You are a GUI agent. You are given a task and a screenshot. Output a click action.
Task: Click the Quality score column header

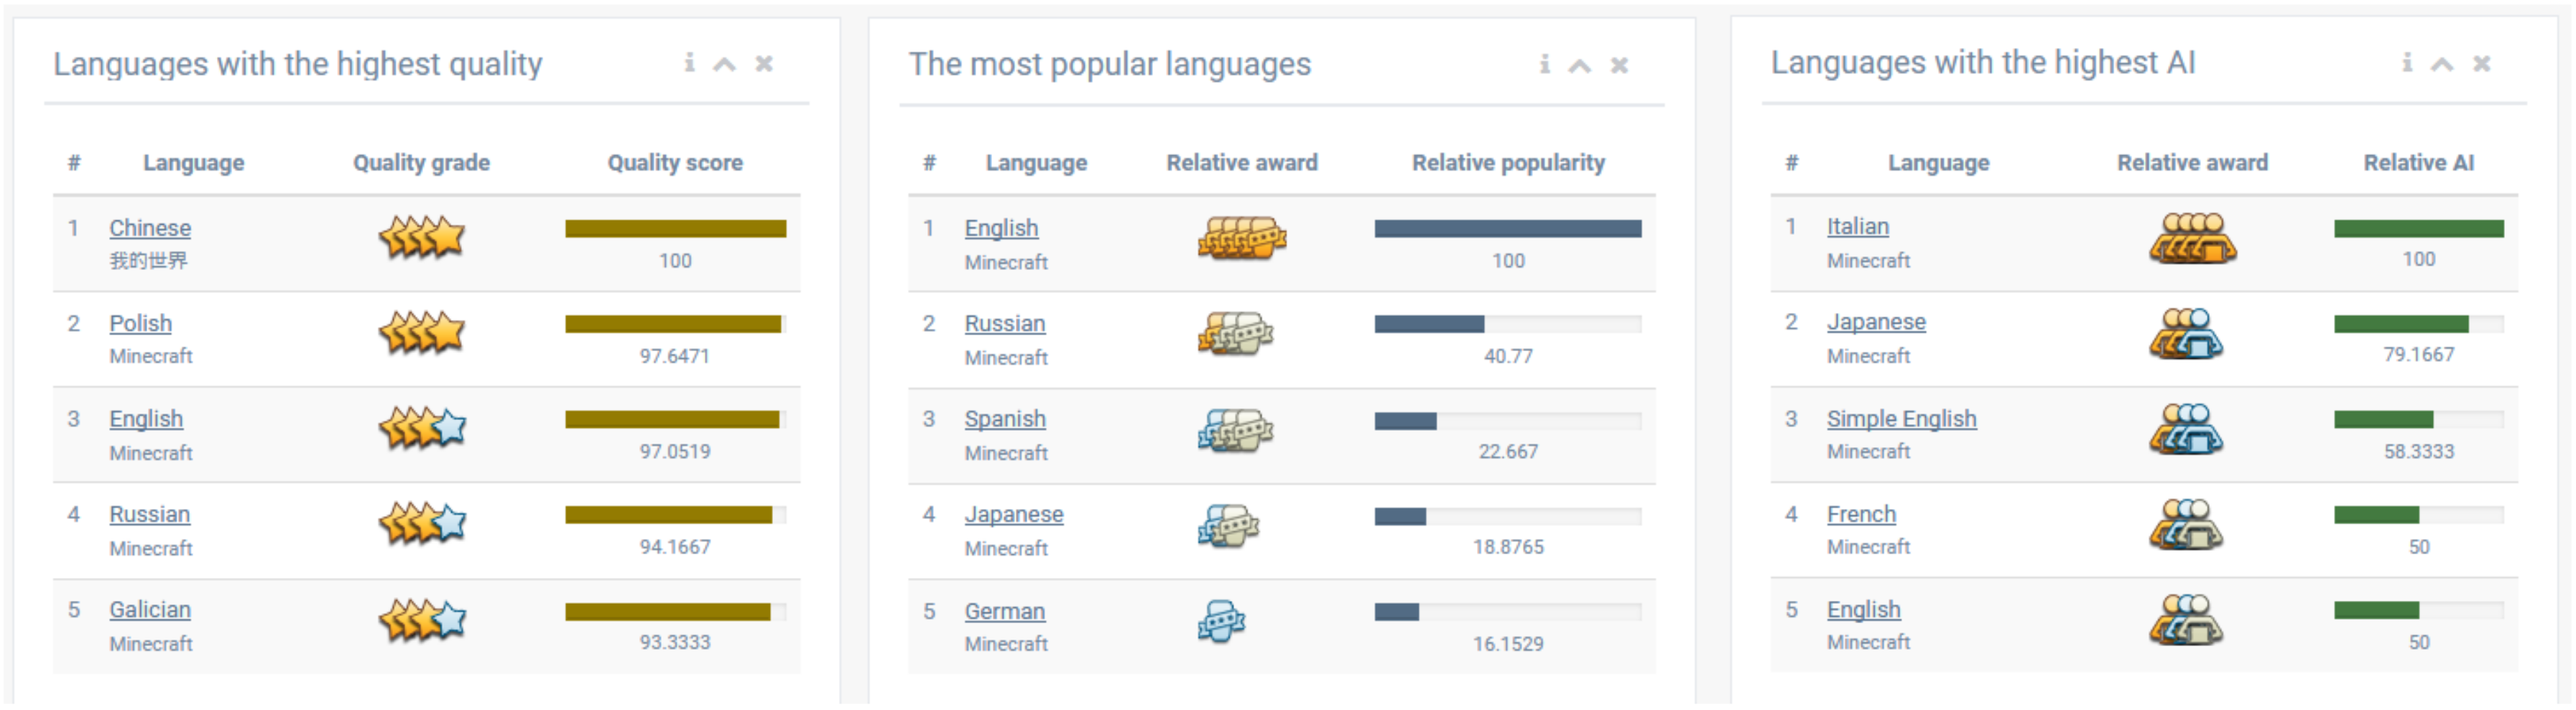[675, 163]
